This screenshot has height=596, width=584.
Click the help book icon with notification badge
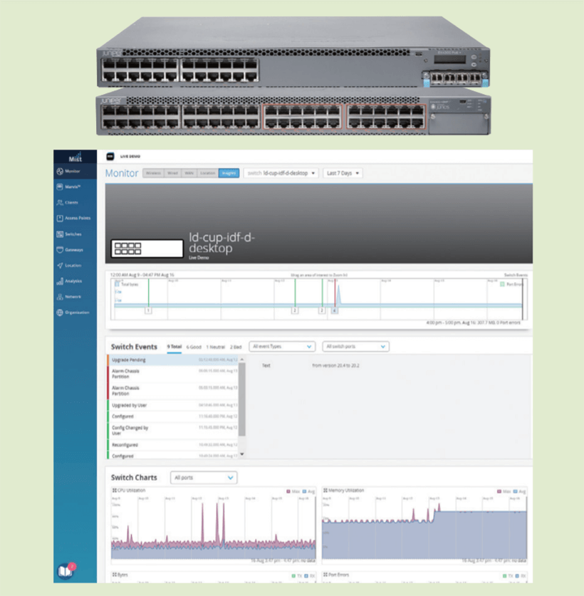[x=66, y=571]
